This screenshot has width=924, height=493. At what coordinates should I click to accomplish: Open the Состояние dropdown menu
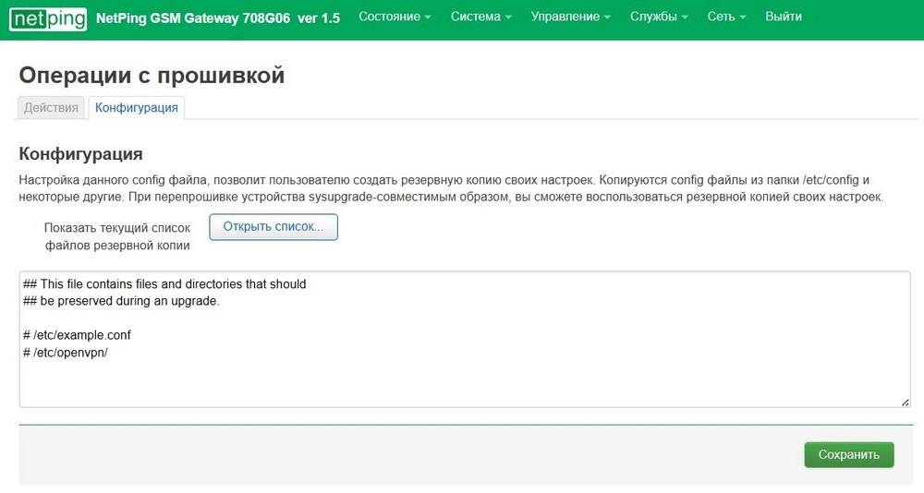(395, 17)
